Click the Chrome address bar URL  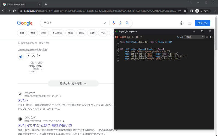point(100,11)
